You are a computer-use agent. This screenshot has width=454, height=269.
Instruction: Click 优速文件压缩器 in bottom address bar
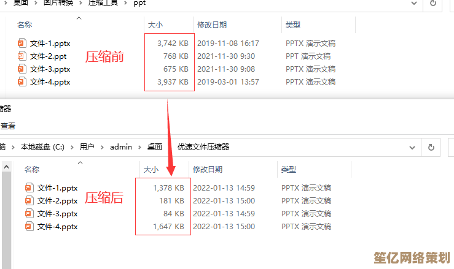tap(203, 147)
